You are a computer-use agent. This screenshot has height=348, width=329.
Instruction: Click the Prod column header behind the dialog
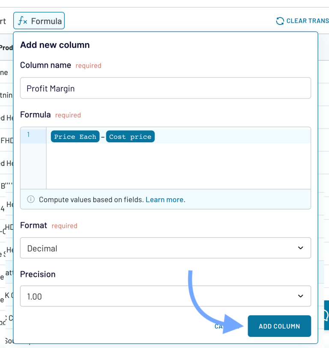pyautogui.click(x=6, y=48)
